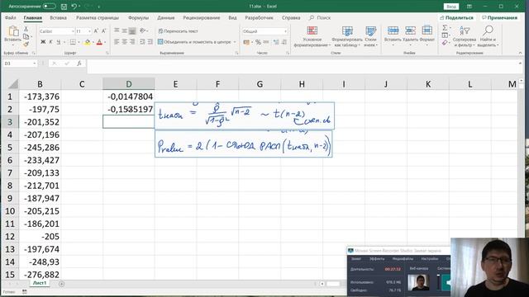Toggle underline (Ч) formatting

coord(59,42)
